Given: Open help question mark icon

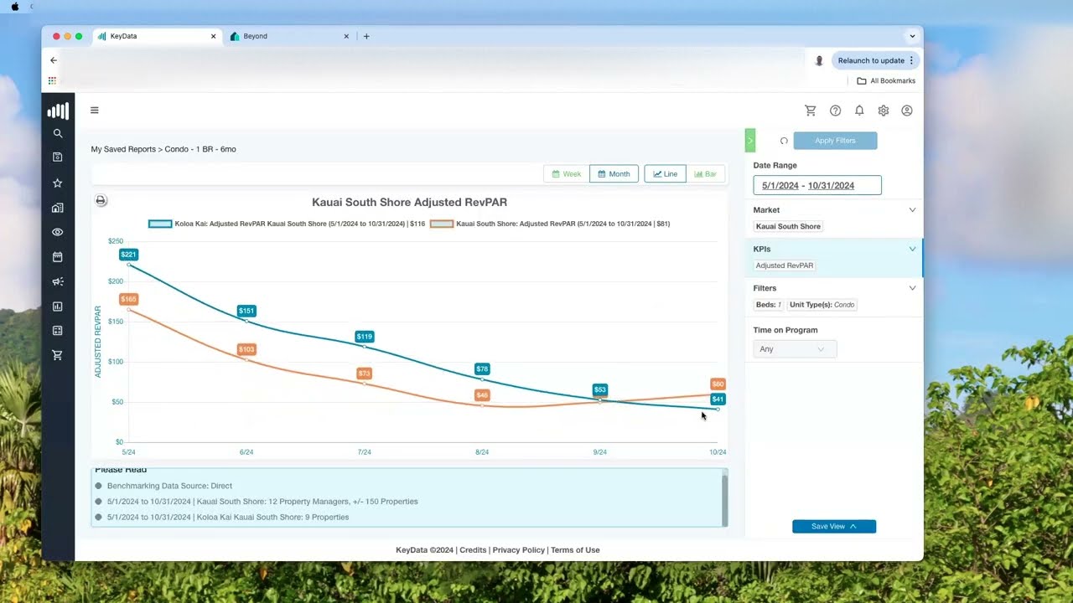Looking at the screenshot, I should click(x=836, y=111).
